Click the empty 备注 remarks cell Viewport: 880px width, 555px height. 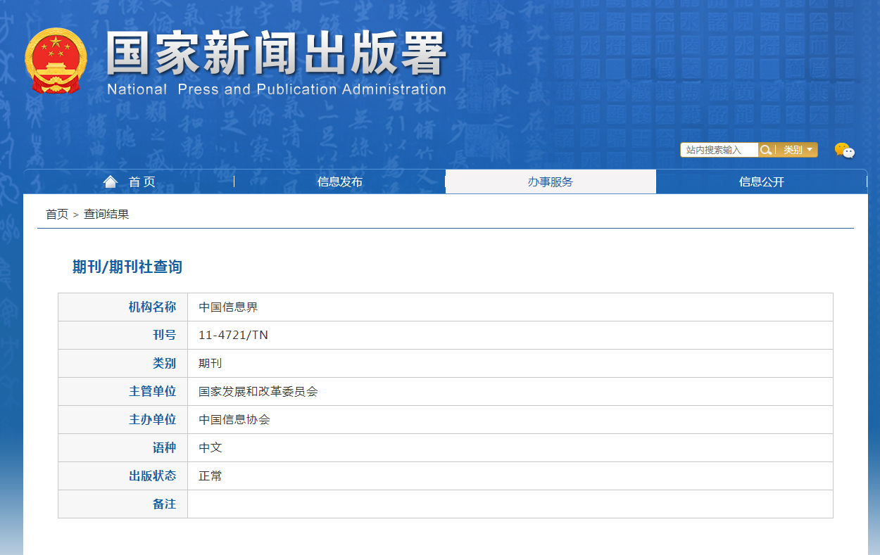(x=510, y=504)
